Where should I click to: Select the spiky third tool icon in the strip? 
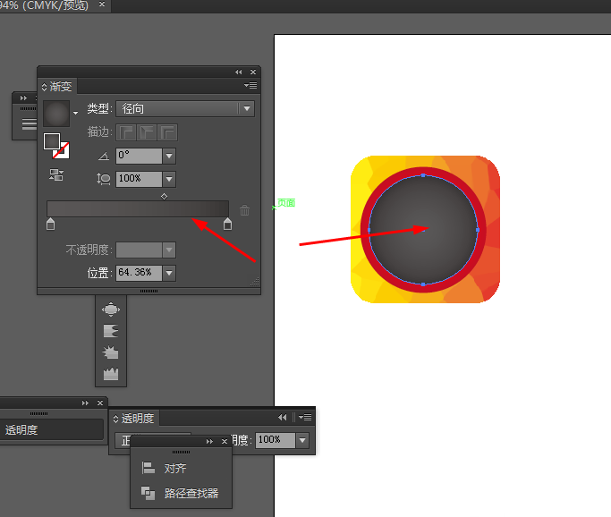point(111,352)
